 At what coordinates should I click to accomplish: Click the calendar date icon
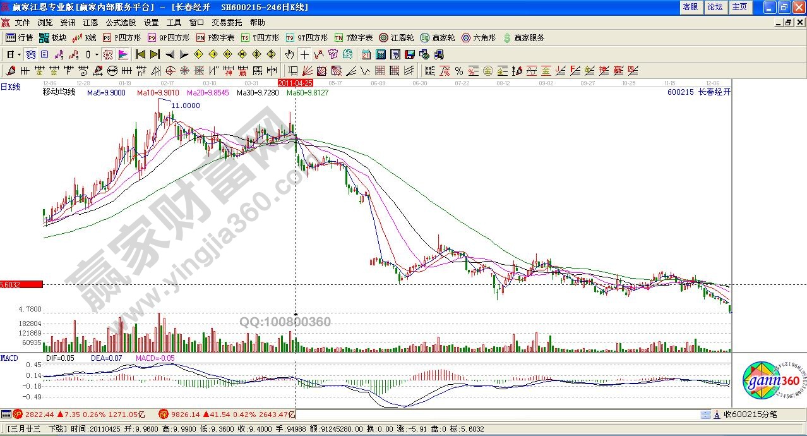[366, 54]
